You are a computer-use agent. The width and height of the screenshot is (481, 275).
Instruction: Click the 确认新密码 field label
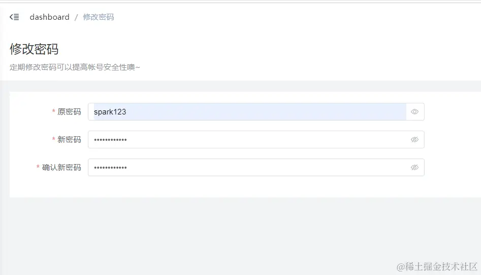point(61,167)
